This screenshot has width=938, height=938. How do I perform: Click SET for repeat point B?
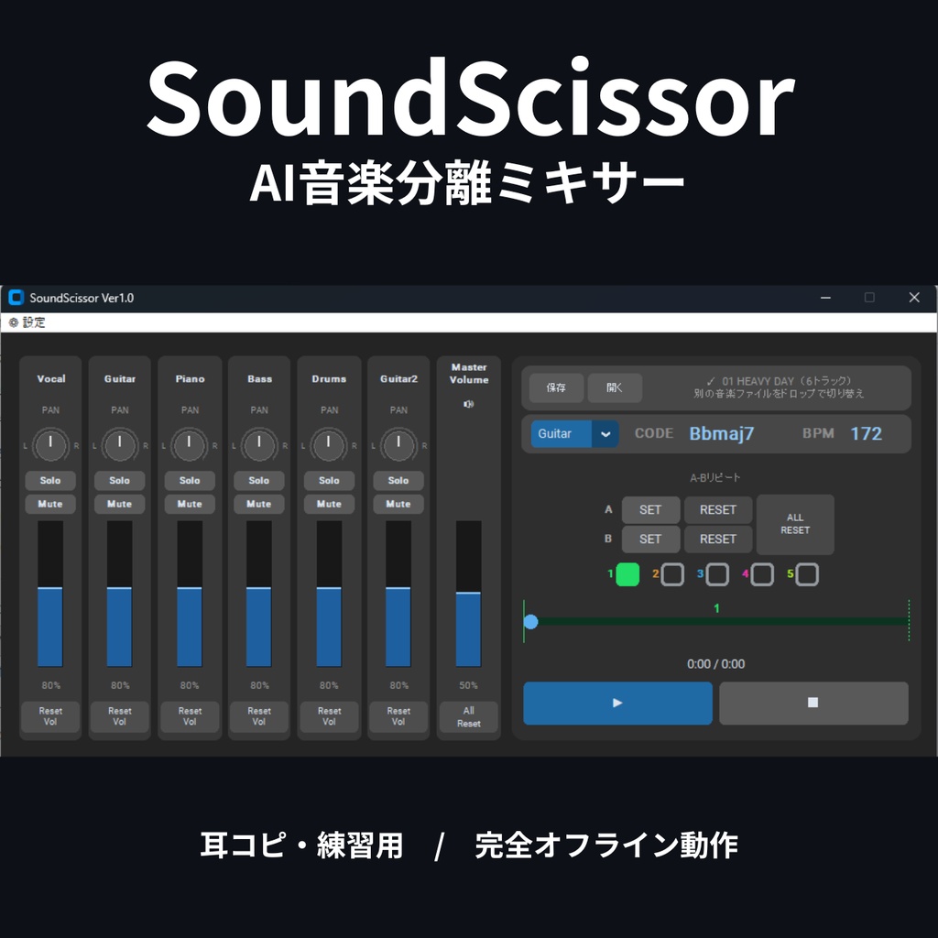[650, 539]
